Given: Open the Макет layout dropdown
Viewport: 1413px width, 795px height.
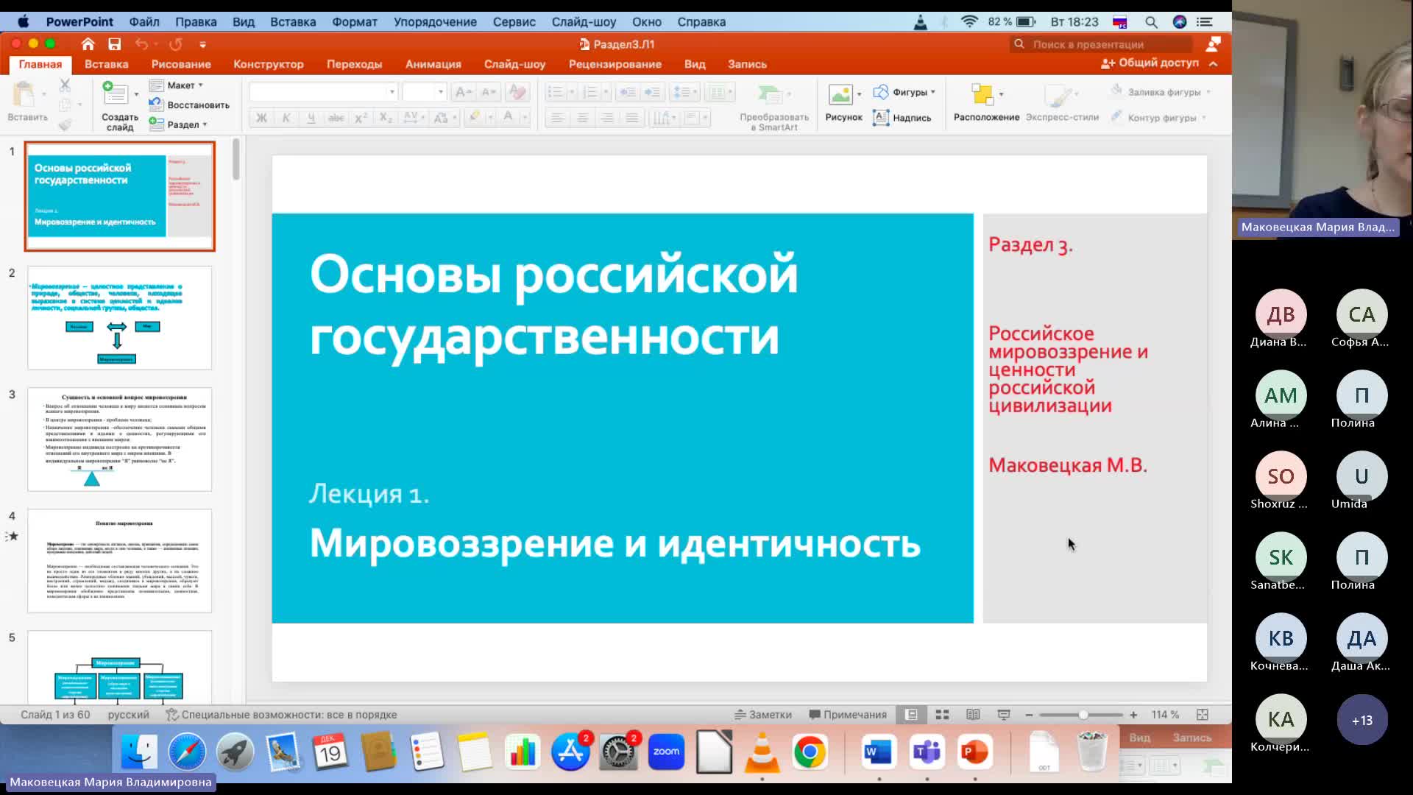Looking at the screenshot, I should (x=177, y=85).
